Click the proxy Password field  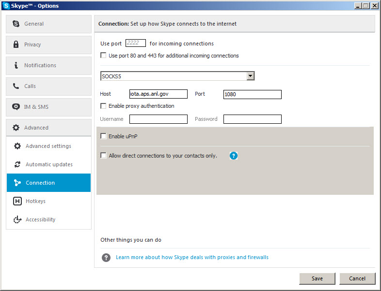(x=253, y=119)
